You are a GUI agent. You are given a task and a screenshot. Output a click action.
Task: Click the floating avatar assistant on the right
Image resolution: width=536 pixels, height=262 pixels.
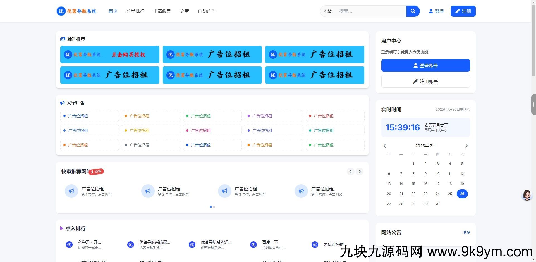point(527,195)
